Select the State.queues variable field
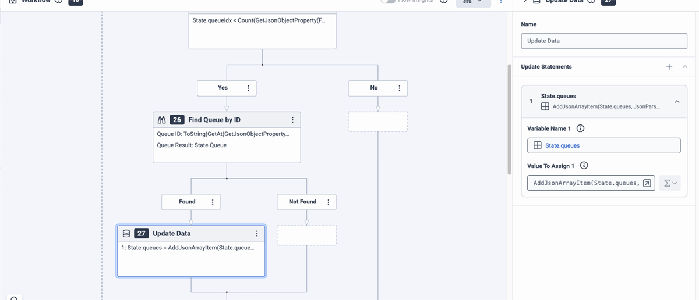699x300 pixels. pos(603,145)
